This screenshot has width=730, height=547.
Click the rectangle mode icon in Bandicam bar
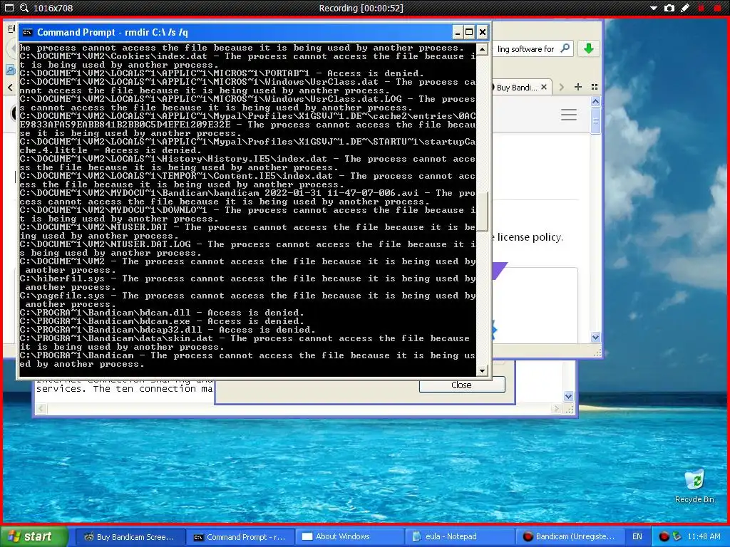[x=9, y=8]
